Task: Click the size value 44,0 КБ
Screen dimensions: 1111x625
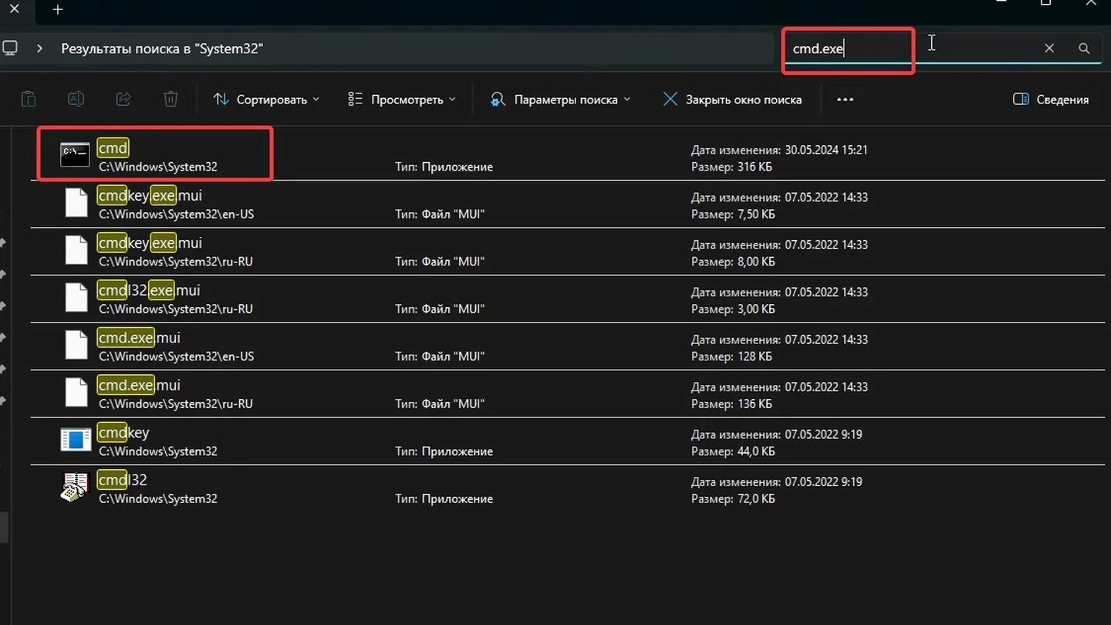Action: pos(756,451)
